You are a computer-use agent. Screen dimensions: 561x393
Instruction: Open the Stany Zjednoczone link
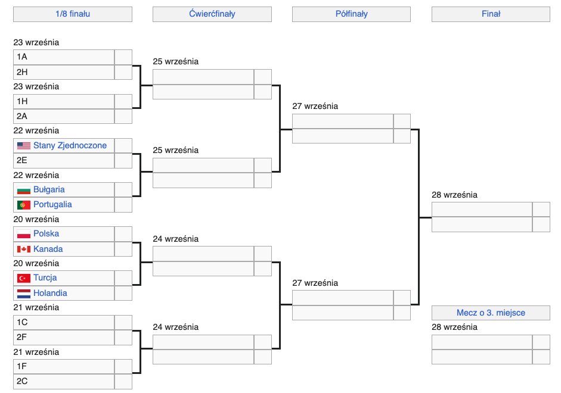[70, 145]
